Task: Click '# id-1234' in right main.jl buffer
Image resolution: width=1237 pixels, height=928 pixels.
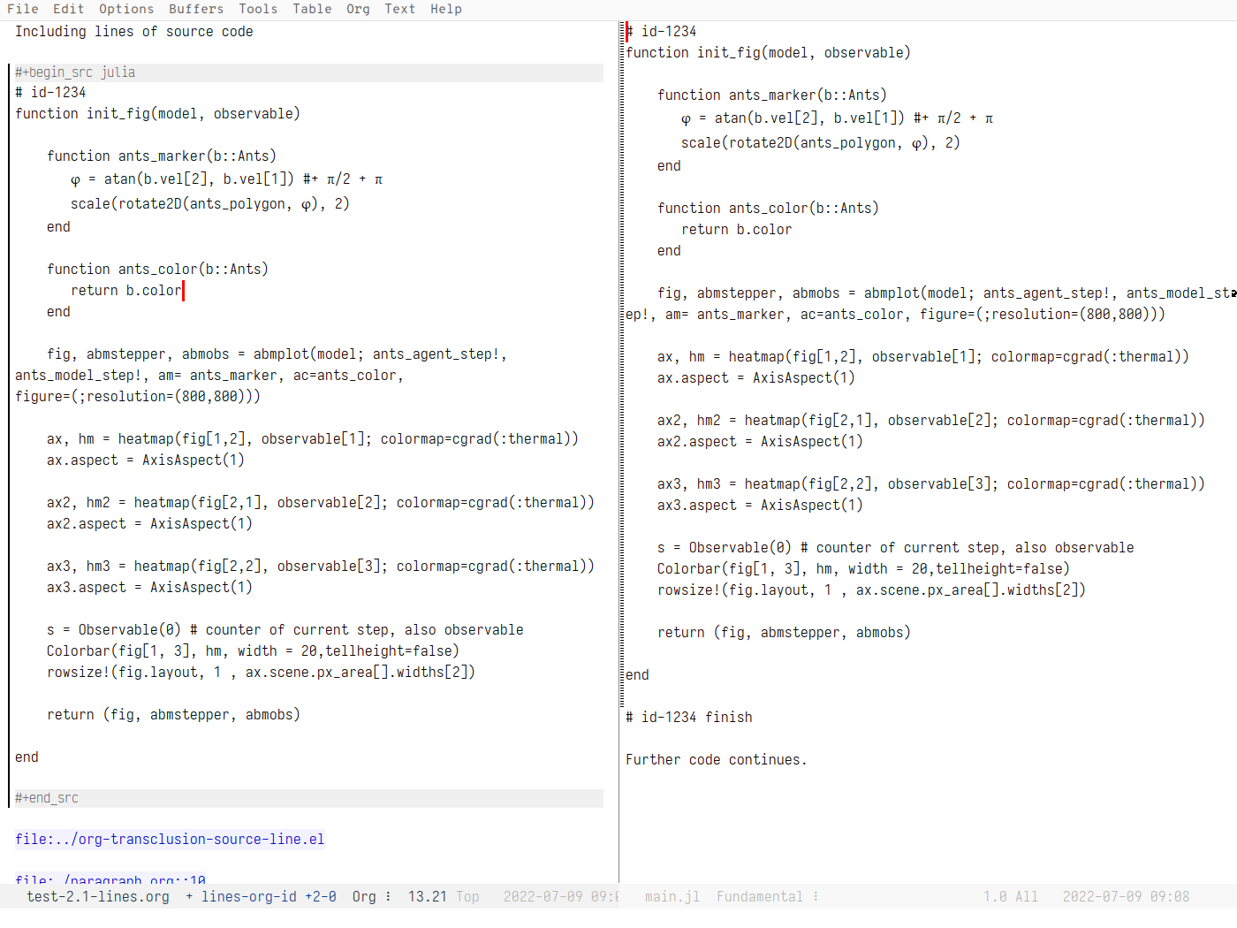Action: click(x=661, y=32)
